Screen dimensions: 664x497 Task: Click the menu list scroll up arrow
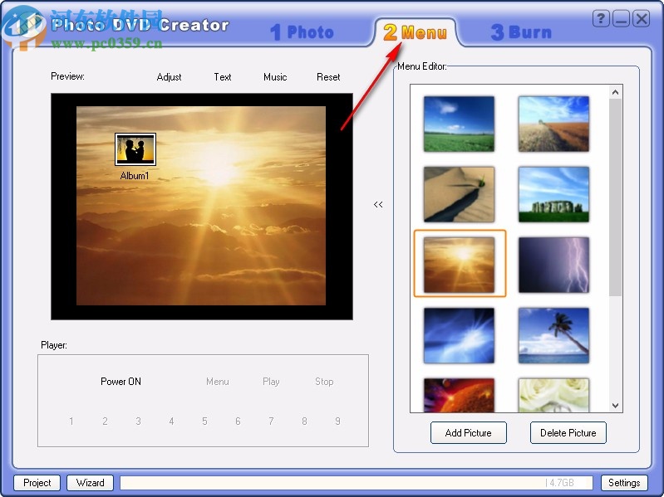(x=615, y=92)
